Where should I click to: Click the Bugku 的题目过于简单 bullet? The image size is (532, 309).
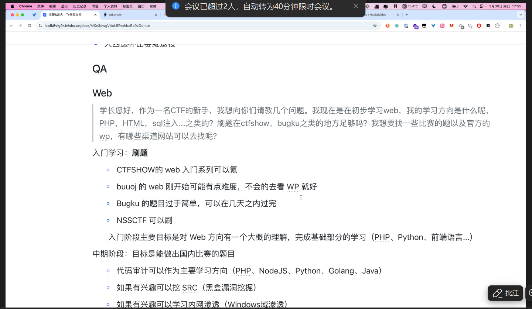[x=197, y=203]
